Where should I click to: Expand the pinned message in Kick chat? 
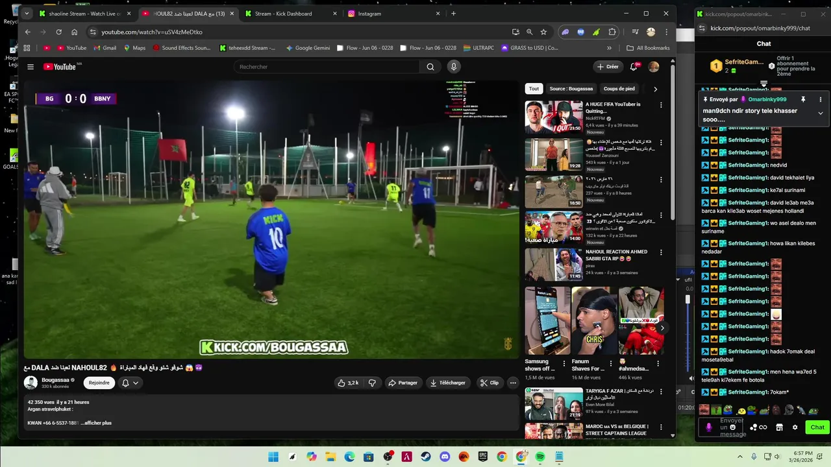(820, 113)
